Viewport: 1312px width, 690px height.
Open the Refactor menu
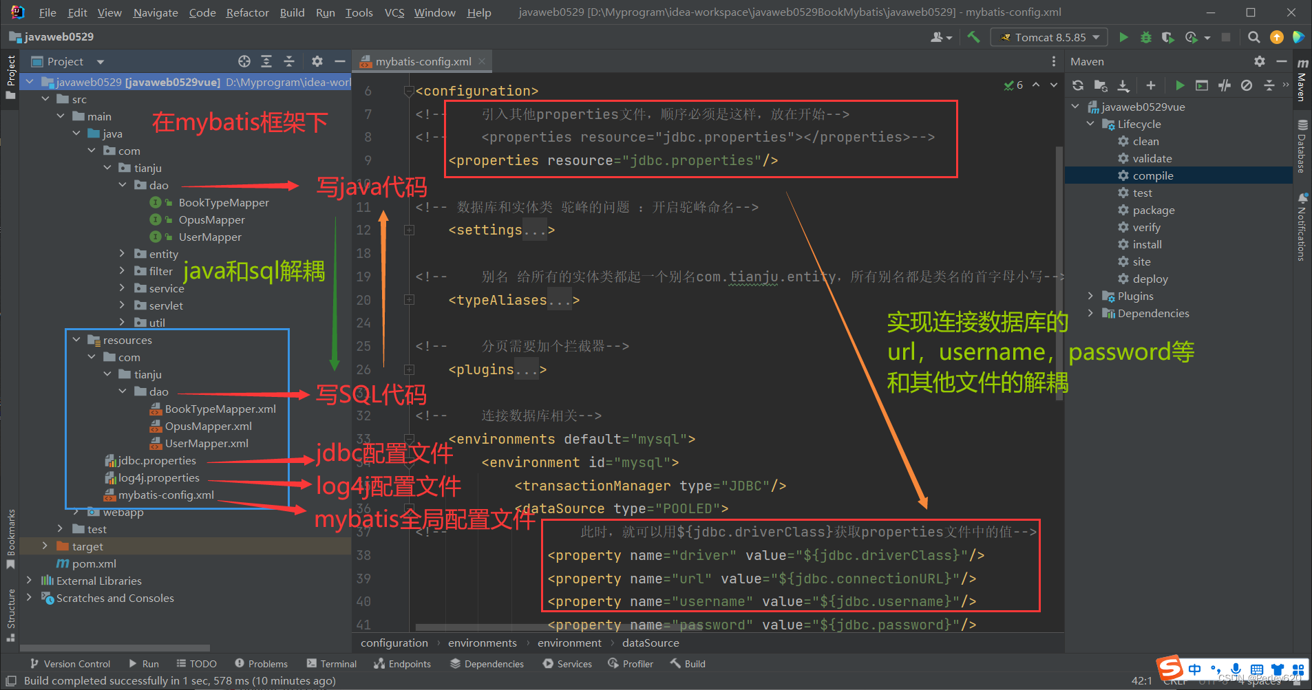[x=247, y=12]
